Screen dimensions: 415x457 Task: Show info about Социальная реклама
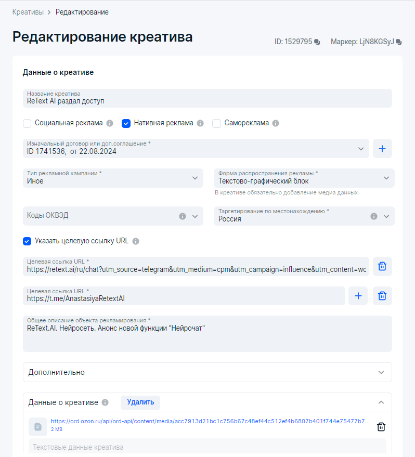point(110,123)
